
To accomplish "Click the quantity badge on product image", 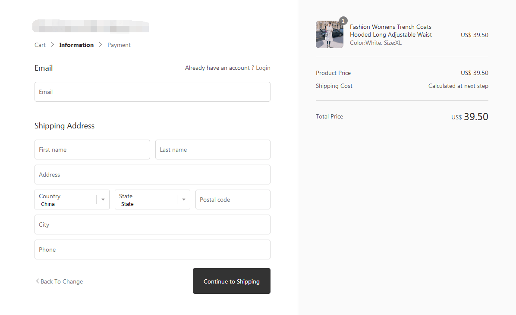I will 343,21.
